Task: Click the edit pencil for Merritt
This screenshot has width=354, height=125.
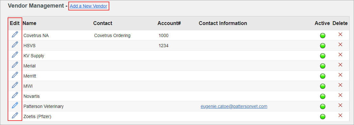Action: [15, 75]
